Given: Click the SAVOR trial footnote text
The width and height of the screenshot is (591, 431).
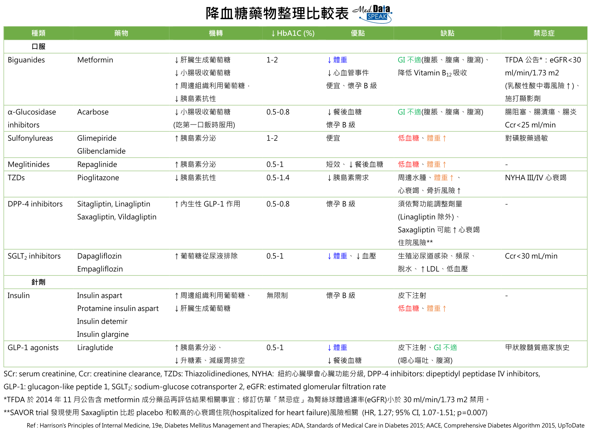Looking at the screenshot, I should 245,413.
